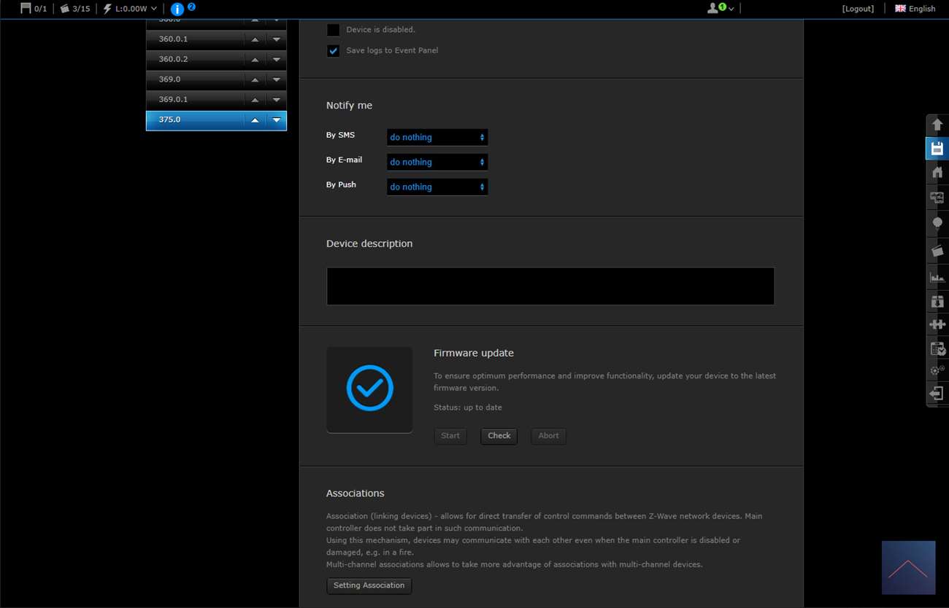Screen dimensions: 949x608
Task: Click the up arrow icon in right sidebar
Action: coord(937,125)
